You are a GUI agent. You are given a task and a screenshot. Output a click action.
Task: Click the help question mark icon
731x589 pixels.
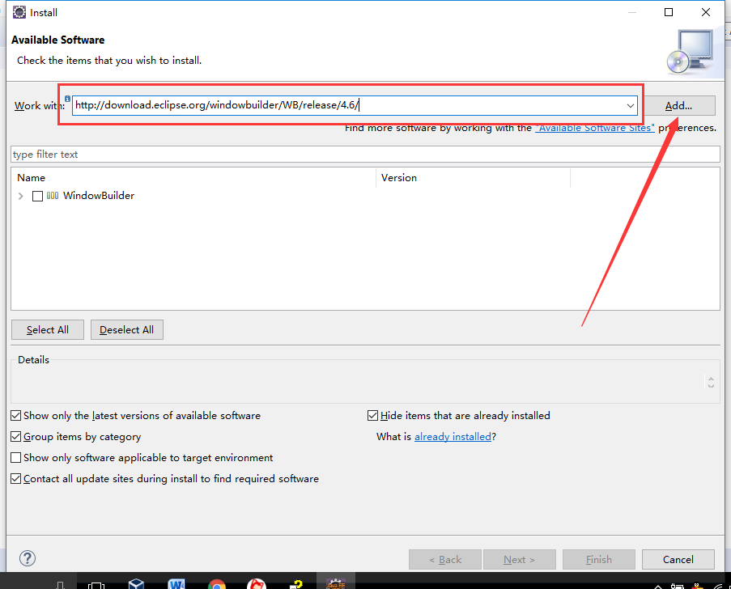(27, 558)
